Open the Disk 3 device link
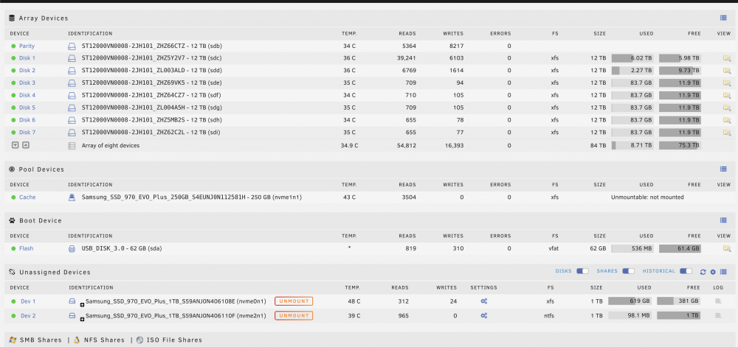Viewport: 738px width, 347px height. pyautogui.click(x=27, y=83)
